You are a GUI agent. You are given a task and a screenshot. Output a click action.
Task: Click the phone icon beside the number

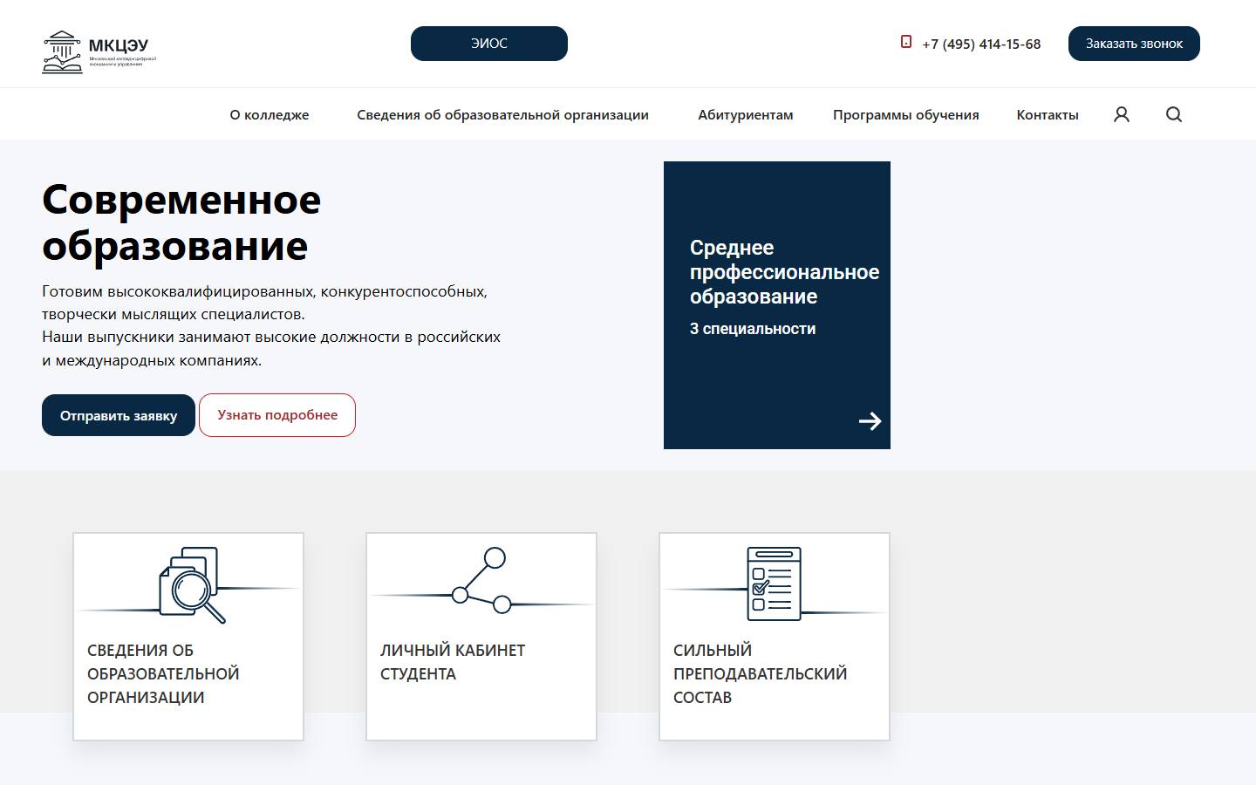906,42
